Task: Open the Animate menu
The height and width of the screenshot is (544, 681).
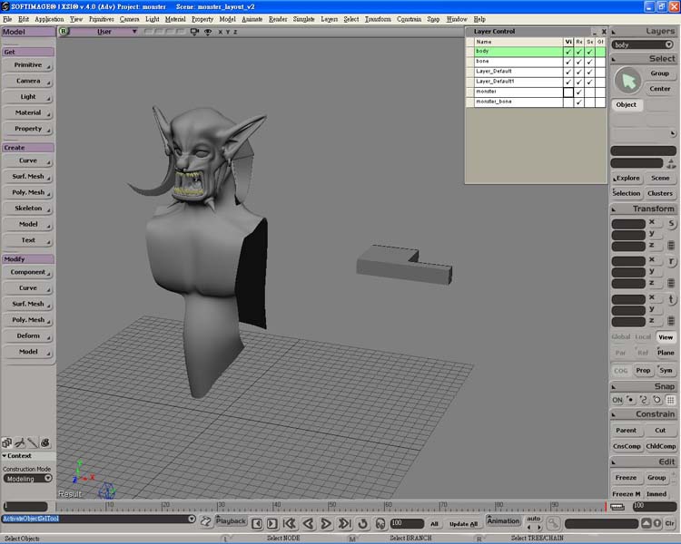Action: (x=252, y=19)
